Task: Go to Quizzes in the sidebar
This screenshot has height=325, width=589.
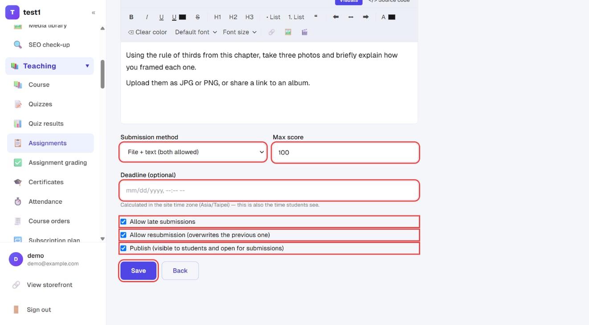Action: [50, 104]
